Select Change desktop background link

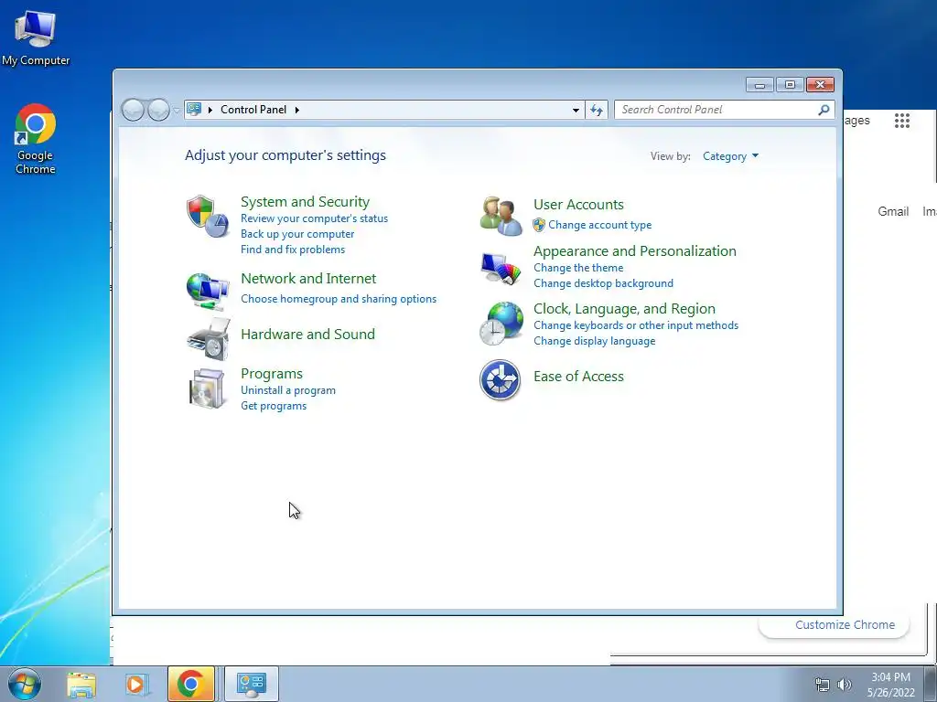pos(603,283)
